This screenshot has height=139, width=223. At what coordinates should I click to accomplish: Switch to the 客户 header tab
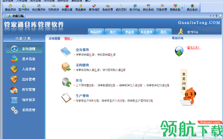point(113,32)
